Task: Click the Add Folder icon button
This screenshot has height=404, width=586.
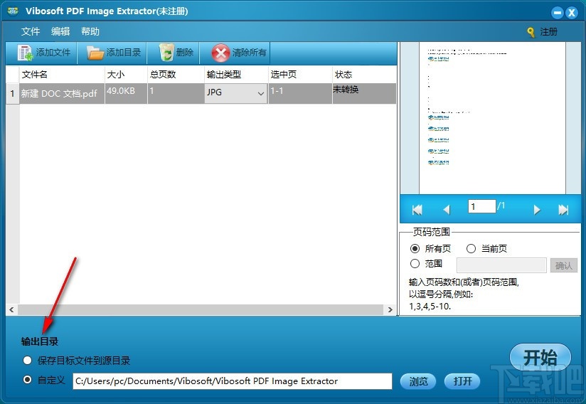Action: click(x=112, y=53)
